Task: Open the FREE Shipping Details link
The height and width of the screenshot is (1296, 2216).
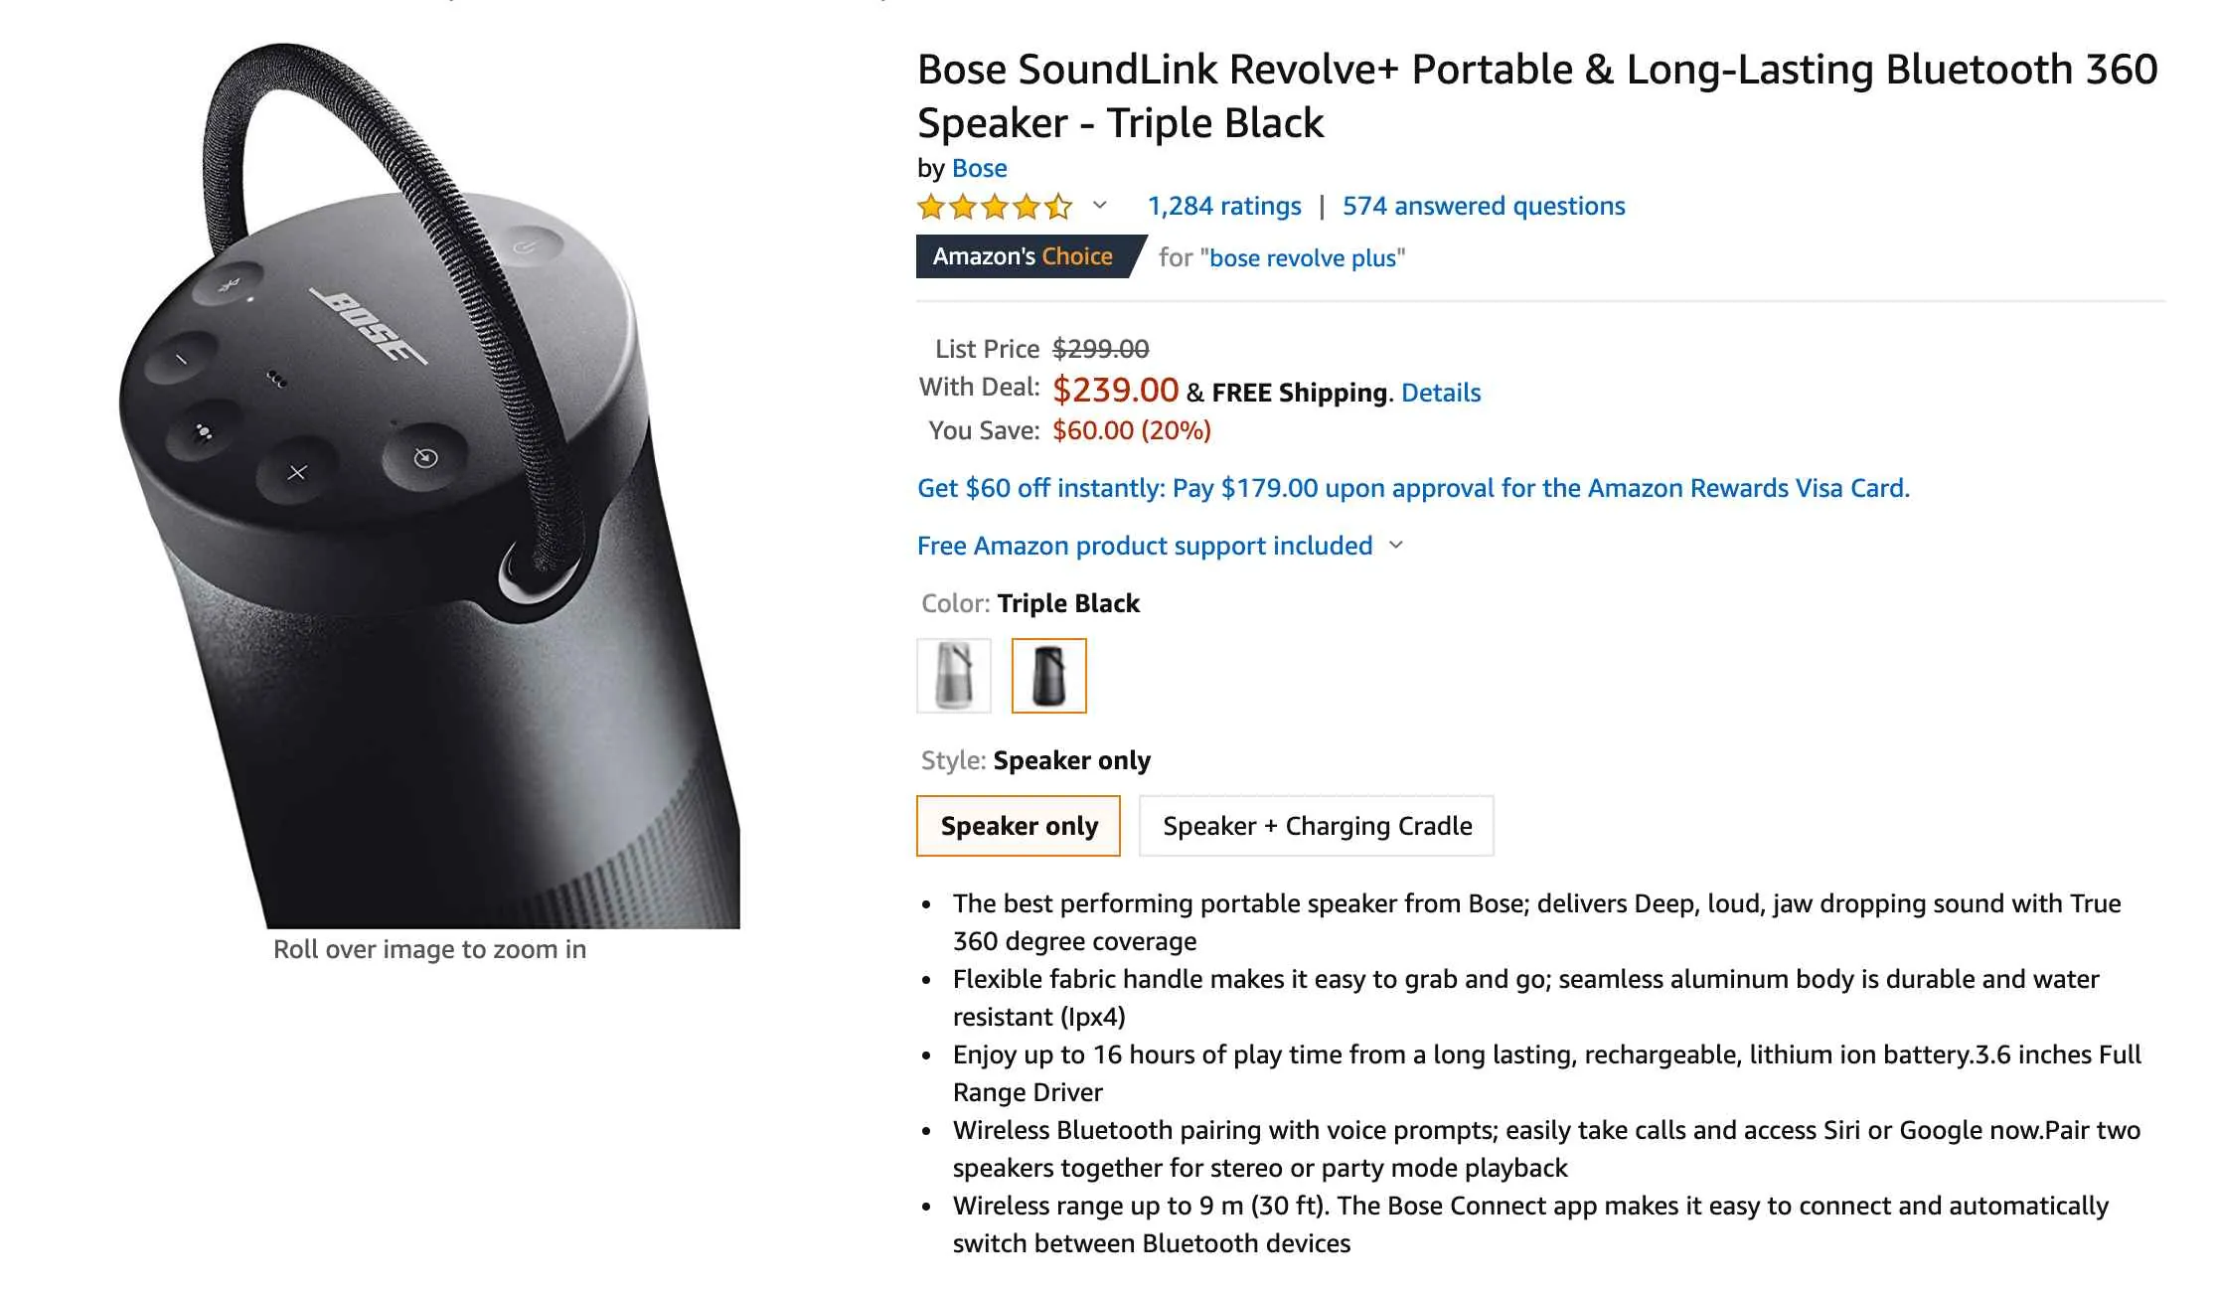Action: pyautogui.click(x=1440, y=393)
